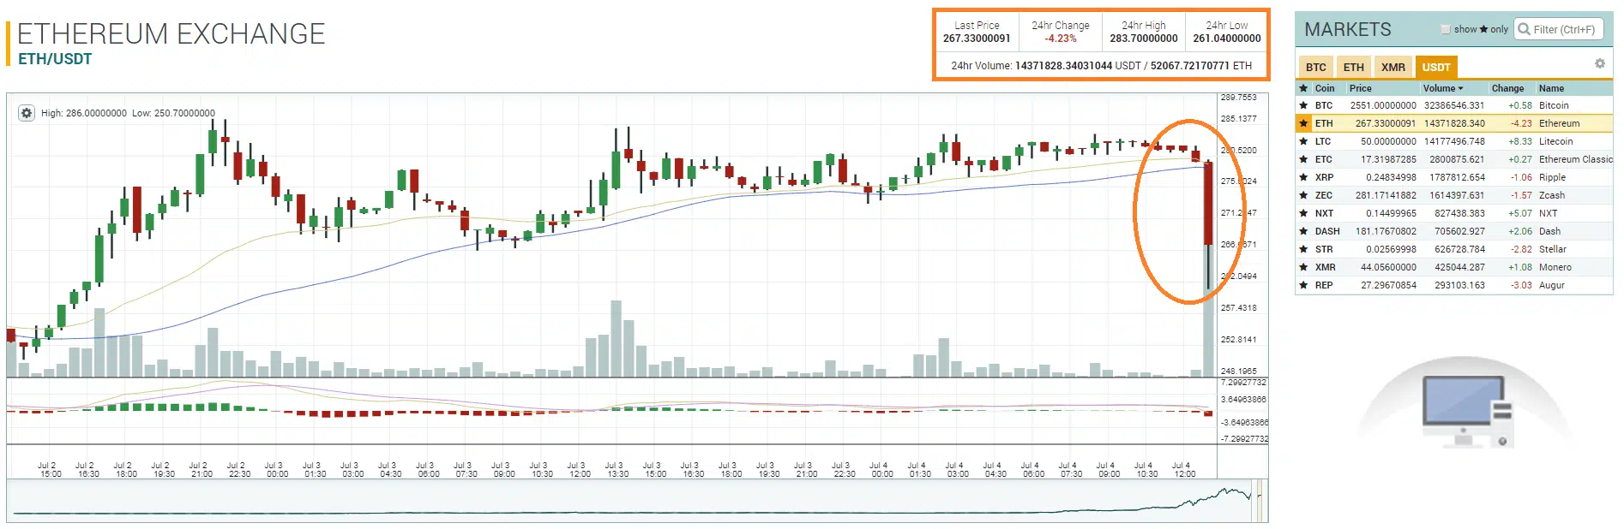Select the Ethereum market name
The height and width of the screenshot is (529, 1624).
click(1559, 123)
